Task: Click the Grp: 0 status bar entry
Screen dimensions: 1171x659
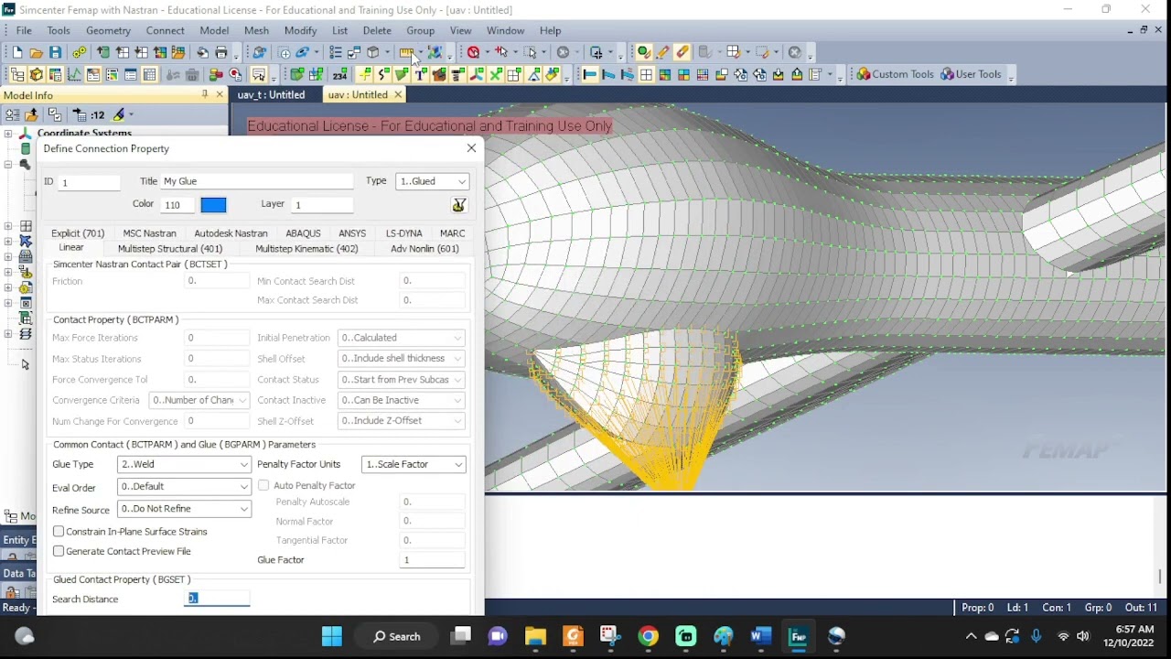Action: [x=1096, y=608]
